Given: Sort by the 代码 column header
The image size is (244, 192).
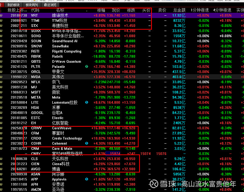Looking at the screenshot, I should 35,10.
